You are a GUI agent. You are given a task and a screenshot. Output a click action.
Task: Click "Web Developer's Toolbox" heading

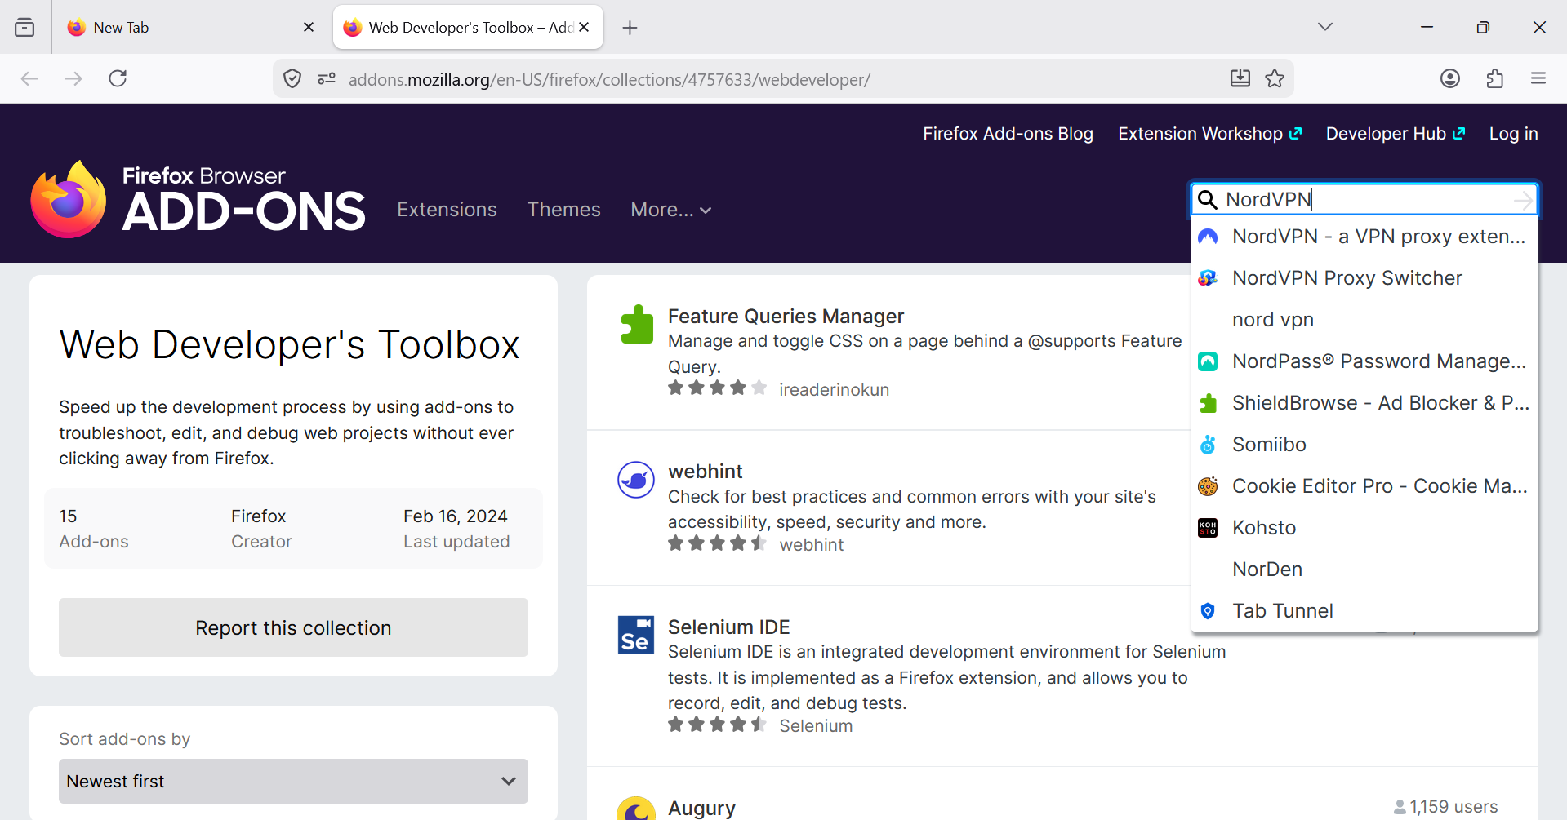click(x=289, y=344)
